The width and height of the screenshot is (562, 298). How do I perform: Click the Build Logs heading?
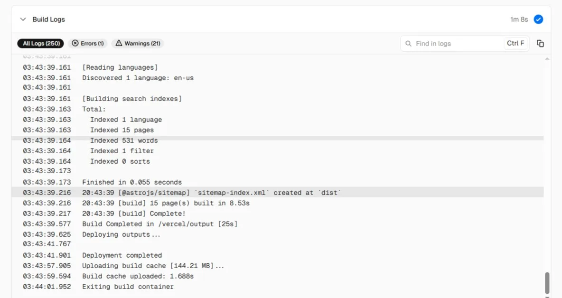(49, 19)
